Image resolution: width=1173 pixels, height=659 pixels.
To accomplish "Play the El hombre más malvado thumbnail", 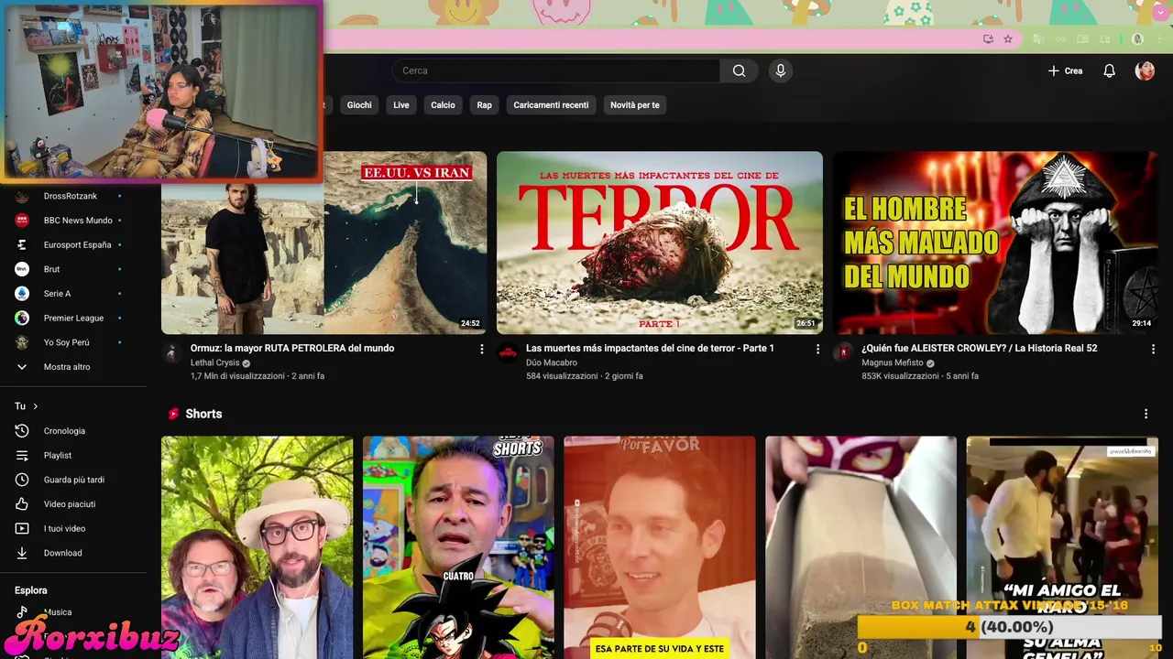I will [995, 243].
